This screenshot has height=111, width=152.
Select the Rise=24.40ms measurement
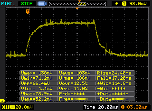113,73
